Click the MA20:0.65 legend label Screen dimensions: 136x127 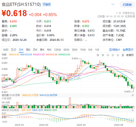(39, 55)
